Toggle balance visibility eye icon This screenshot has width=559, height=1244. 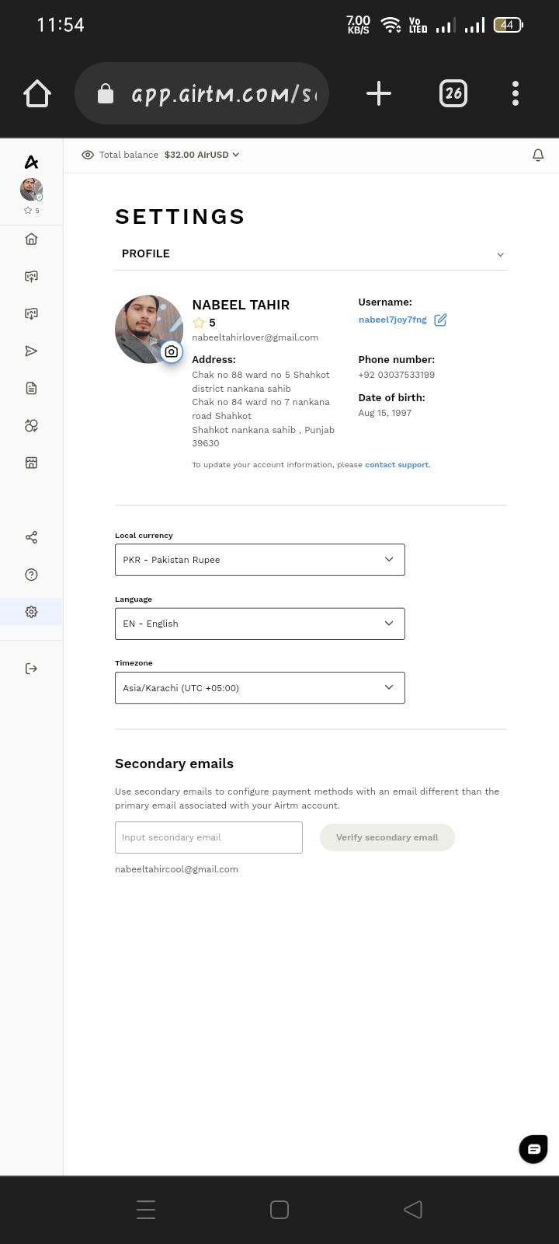[88, 155]
